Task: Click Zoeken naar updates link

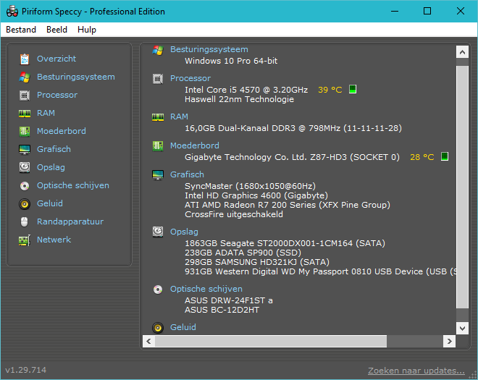Action: pyautogui.click(x=416, y=371)
